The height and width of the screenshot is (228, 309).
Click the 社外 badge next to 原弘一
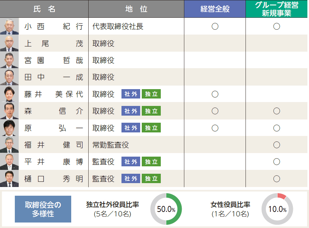[130, 128]
